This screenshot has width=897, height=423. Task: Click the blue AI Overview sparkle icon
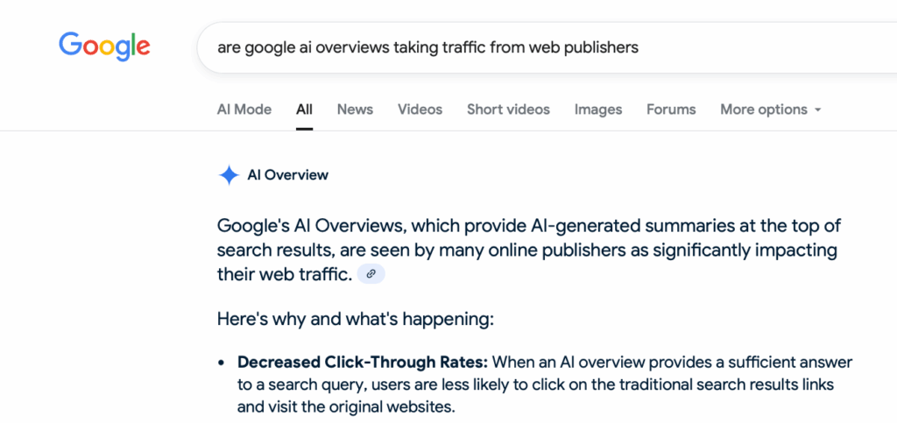(x=229, y=175)
